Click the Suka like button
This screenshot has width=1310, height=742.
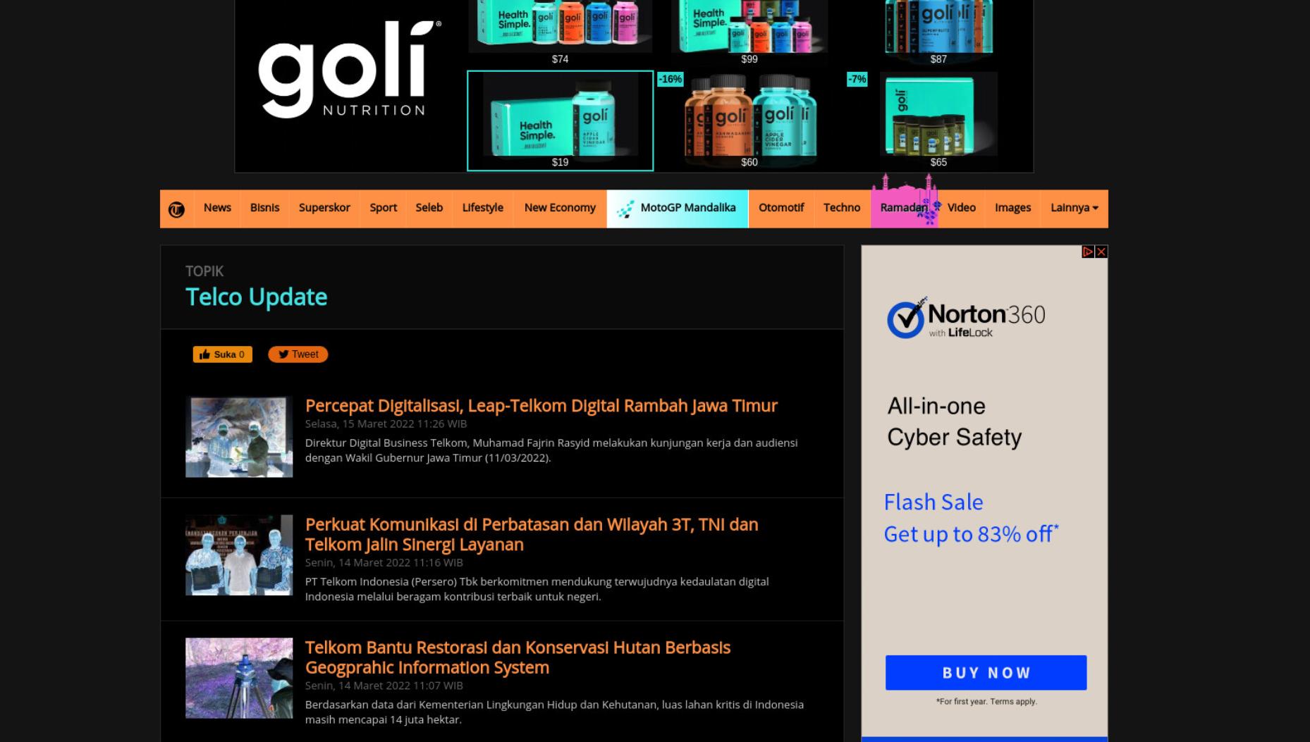pyautogui.click(x=223, y=354)
